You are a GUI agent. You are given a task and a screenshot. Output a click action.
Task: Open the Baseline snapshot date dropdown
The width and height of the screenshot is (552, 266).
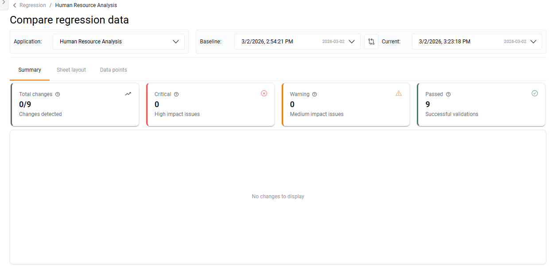coord(352,41)
